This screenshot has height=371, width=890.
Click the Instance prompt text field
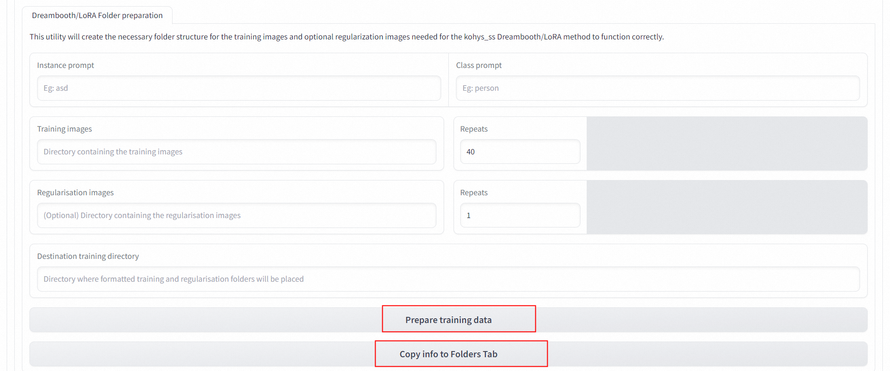[x=239, y=88]
